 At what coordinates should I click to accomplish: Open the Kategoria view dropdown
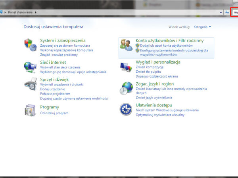pos(202,27)
